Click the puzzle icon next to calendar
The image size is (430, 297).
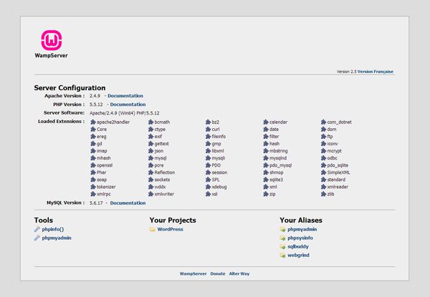tap(266, 122)
